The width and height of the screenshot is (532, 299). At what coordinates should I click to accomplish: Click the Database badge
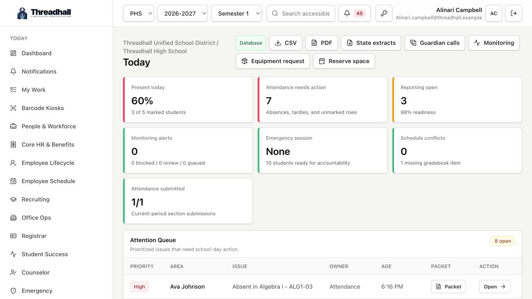click(x=251, y=43)
